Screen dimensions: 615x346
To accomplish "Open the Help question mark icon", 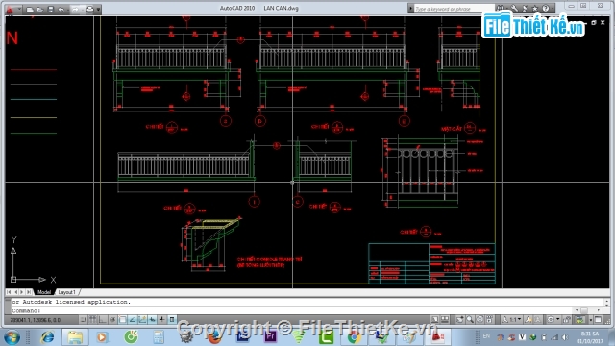I will point(546,9).
